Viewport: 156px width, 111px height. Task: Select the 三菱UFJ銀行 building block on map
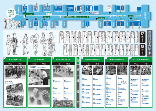pos(70,8)
